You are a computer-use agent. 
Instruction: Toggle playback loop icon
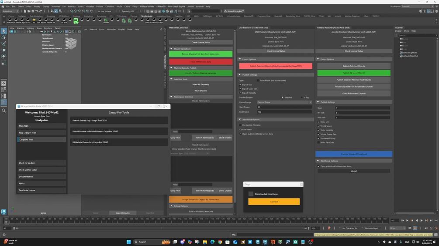(x=410, y=228)
